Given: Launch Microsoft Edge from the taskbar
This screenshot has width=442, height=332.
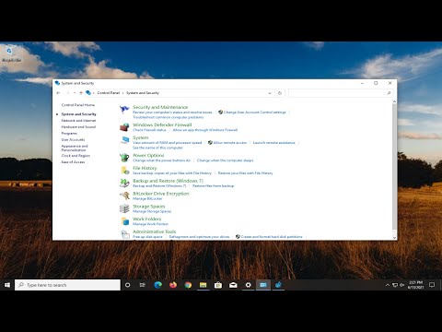Looking at the screenshot, I should 158,285.
